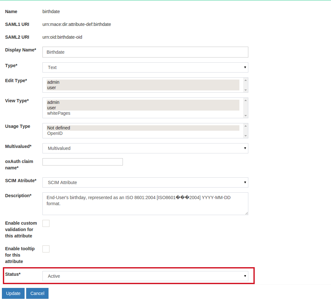Click the Update button
Screen dimensions: 331x302
(x=13, y=293)
